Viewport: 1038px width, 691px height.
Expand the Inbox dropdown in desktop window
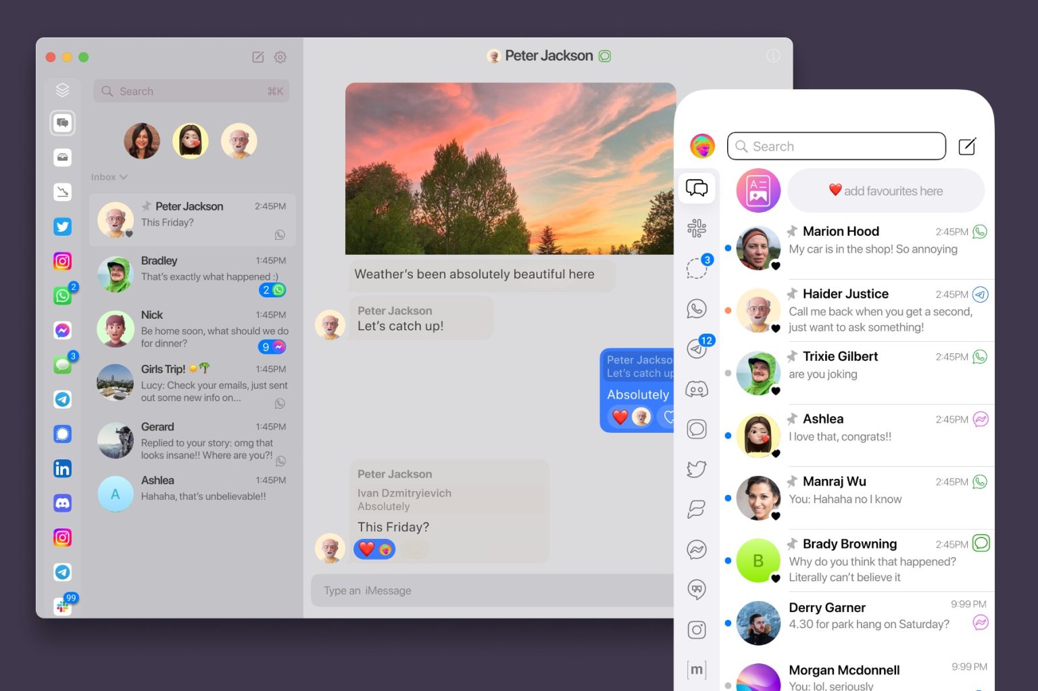tap(109, 177)
